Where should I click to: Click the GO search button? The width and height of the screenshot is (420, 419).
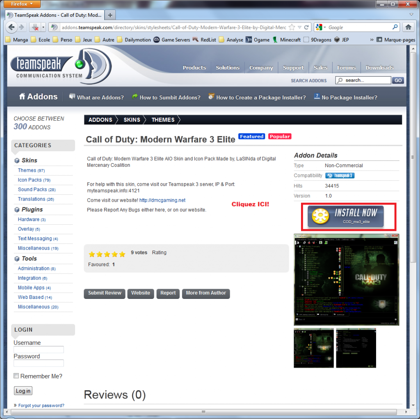[x=398, y=80]
